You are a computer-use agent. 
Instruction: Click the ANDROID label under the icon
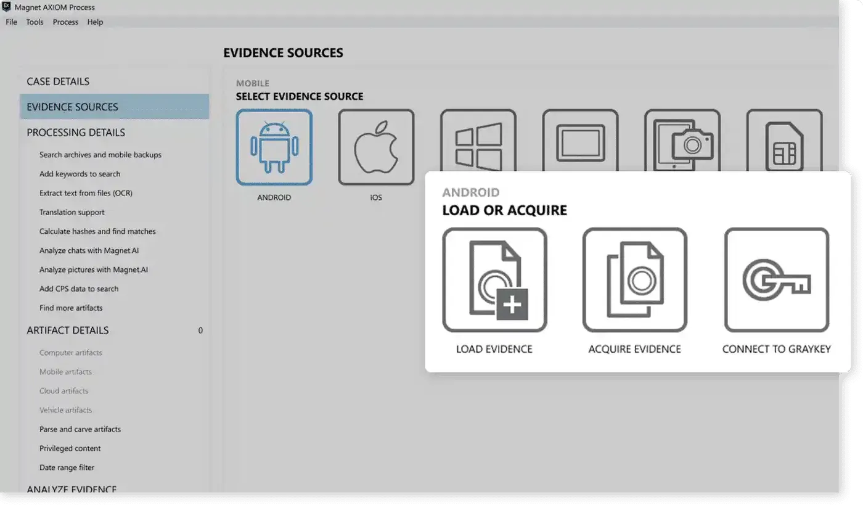(x=274, y=198)
